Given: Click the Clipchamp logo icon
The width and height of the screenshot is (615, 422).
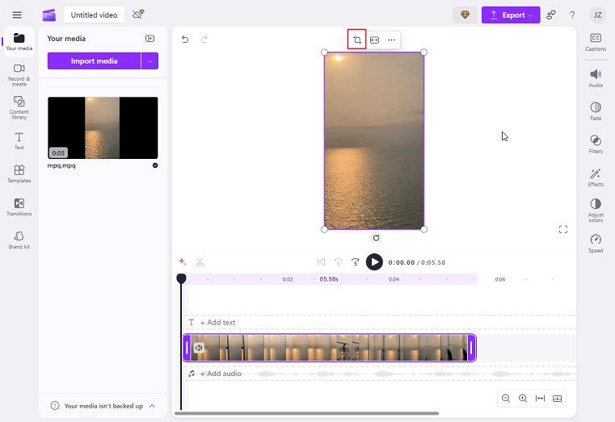Looking at the screenshot, I should point(49,15).
